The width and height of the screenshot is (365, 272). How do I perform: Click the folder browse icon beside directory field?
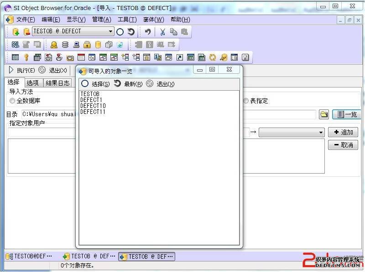click(324, 114)
